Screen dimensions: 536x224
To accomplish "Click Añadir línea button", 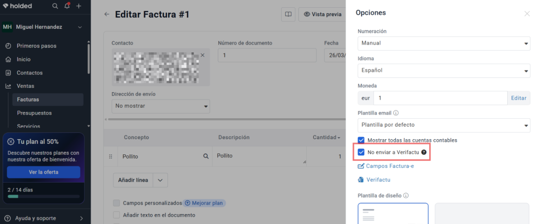I will point(133,180).
